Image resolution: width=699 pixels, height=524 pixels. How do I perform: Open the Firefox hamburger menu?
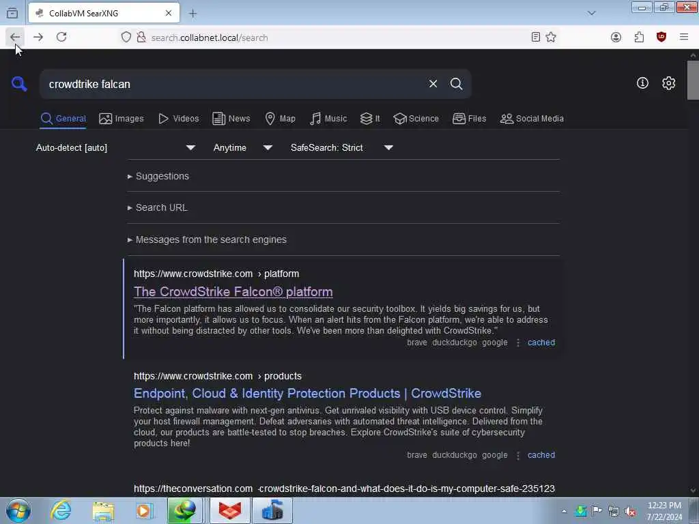684,38
